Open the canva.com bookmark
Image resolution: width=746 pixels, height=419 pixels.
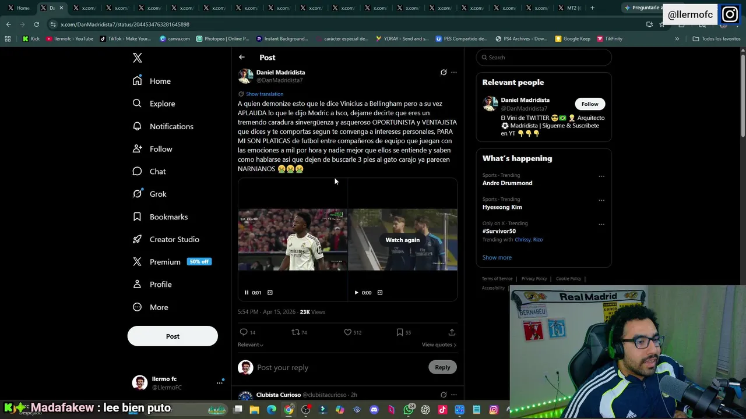click(175, 39)
